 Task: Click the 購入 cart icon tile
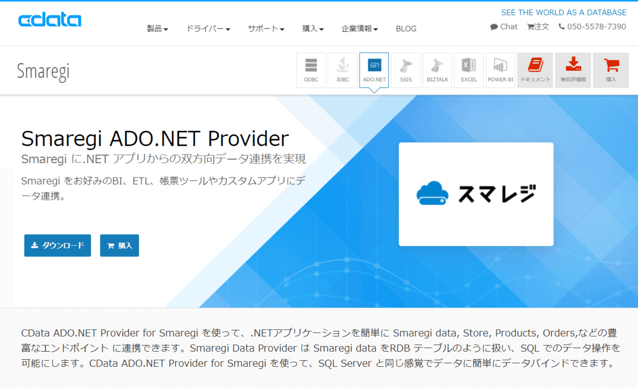tap(611, 70)
